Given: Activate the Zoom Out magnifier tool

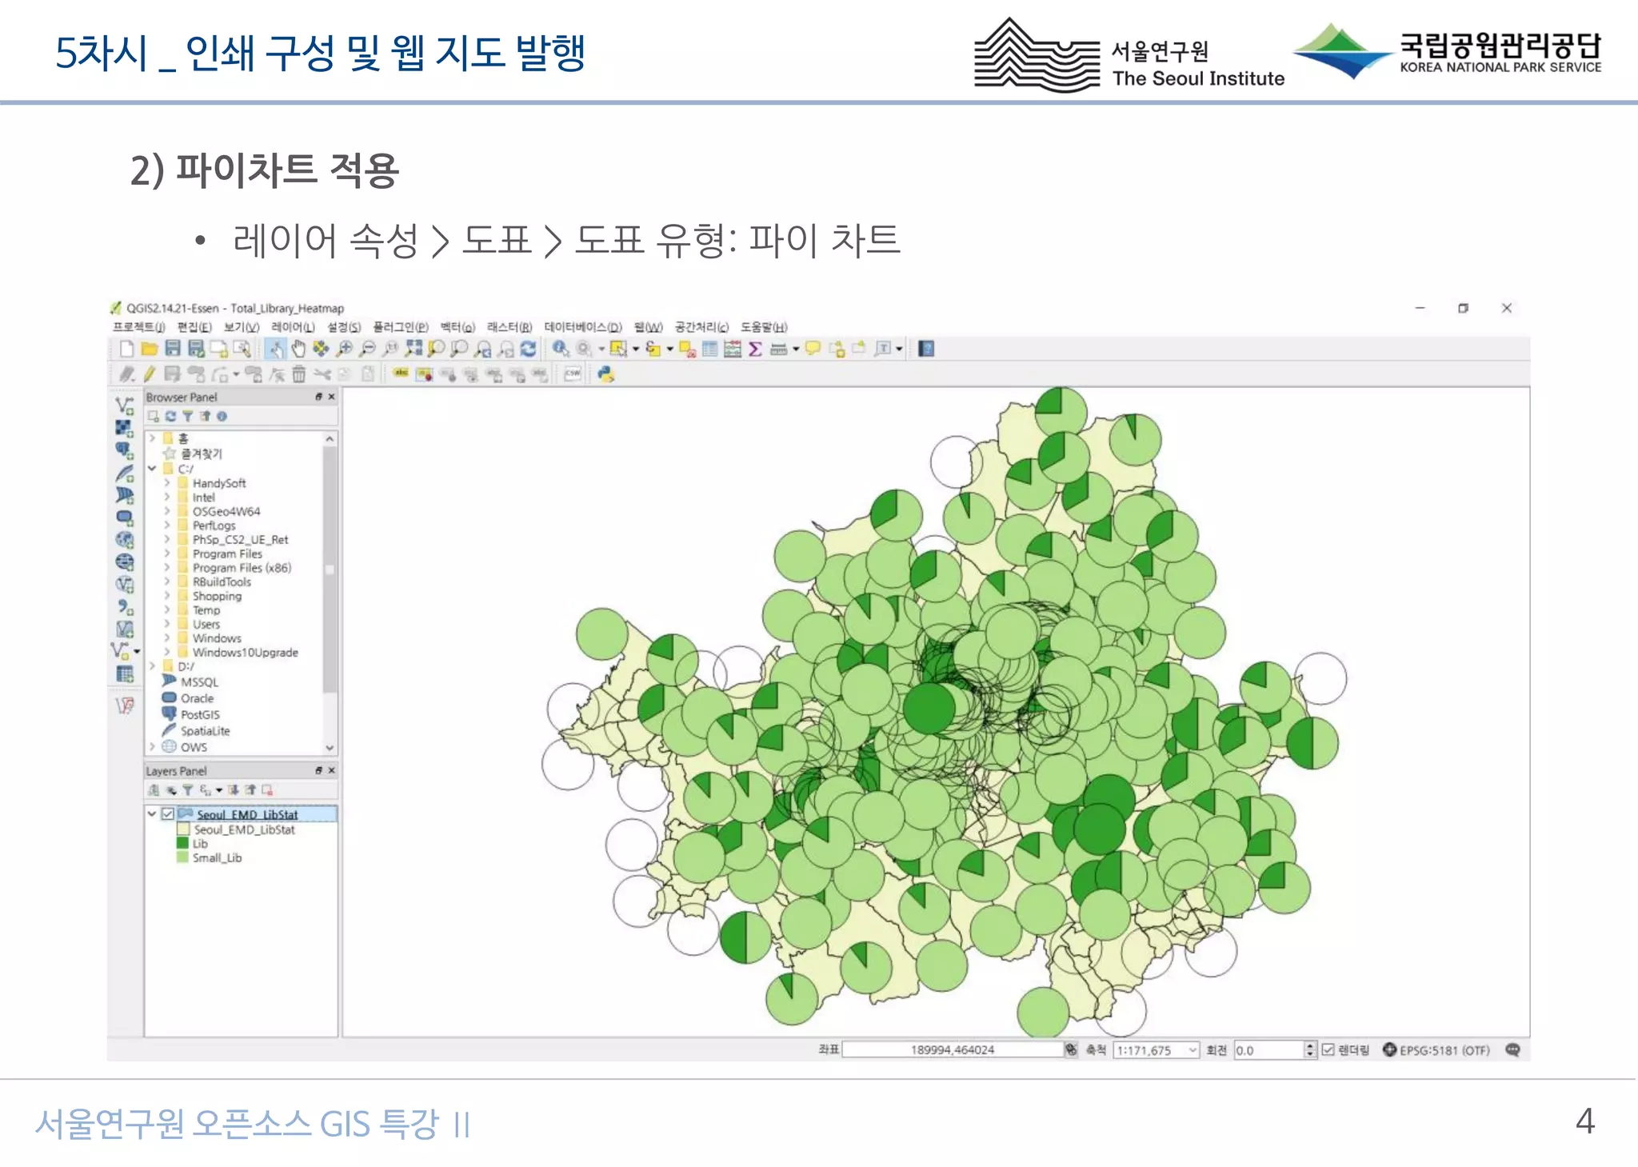Looking at the screenshot, I should (x=368, y=349).
